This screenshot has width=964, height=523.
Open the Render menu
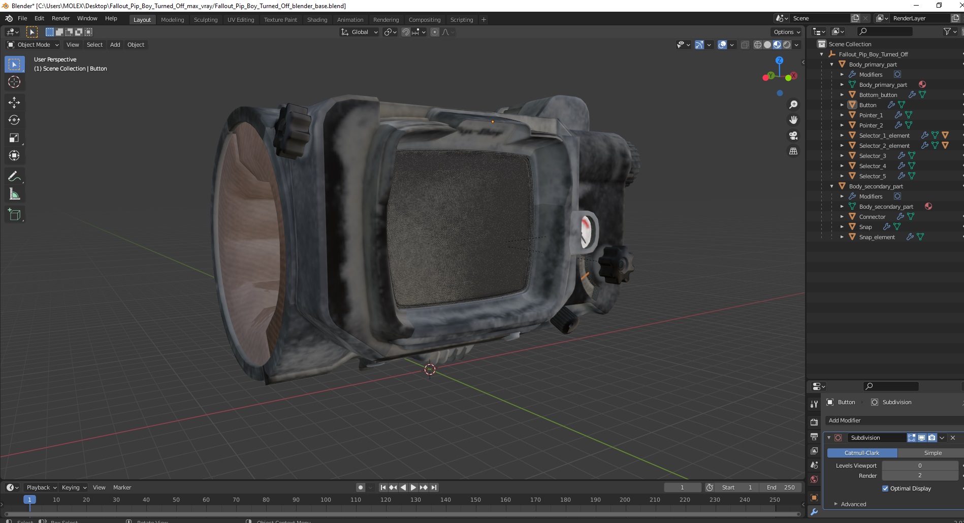pyautogui.click(x=60, y=18)
